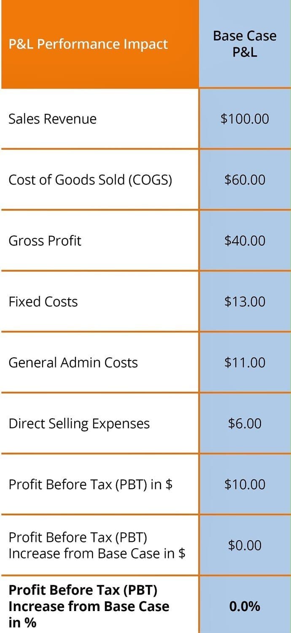The width and height of the screenshot is (291, 633).
Task: Click the "P&L Performance Impact" header cell
Action: click(x=88, y=44)
